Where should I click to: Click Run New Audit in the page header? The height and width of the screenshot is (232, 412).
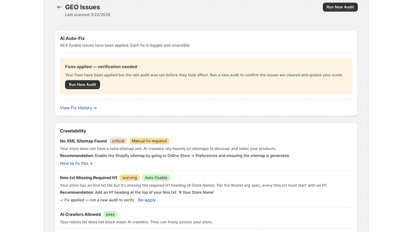(x=340, y=7)
